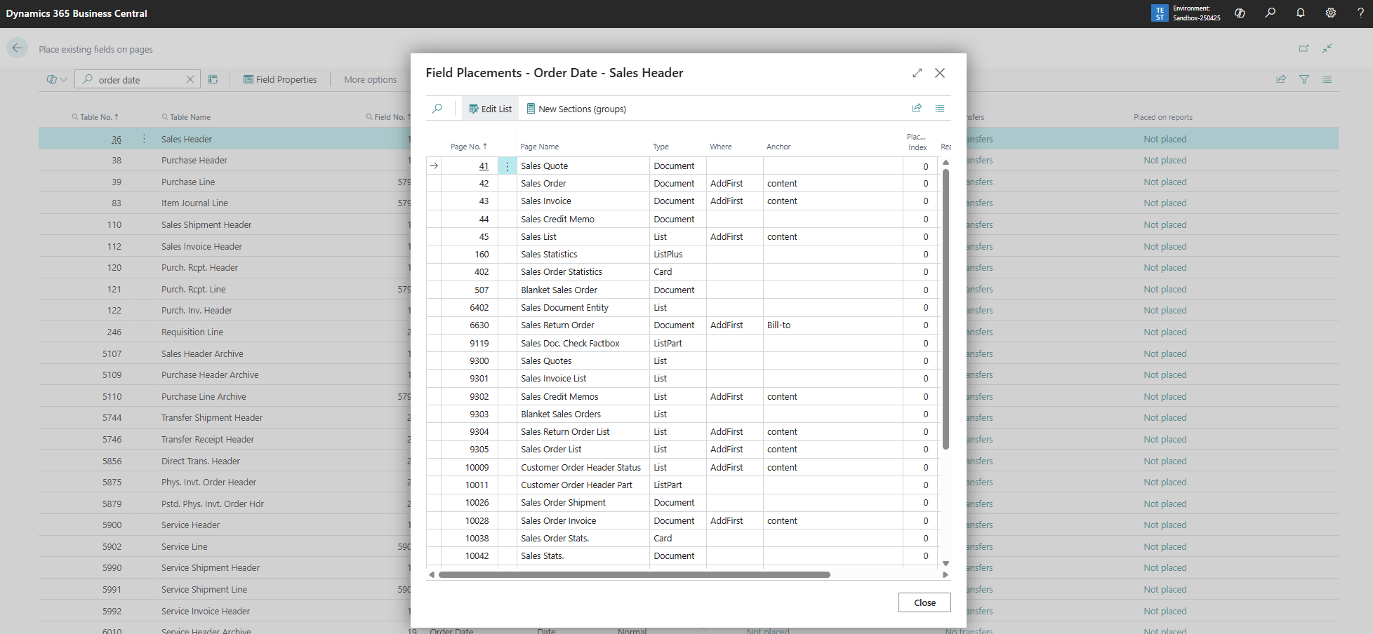The image size is (1373, 634).
Task: Open the list view options icon in dialog
Action: [940, 108]
